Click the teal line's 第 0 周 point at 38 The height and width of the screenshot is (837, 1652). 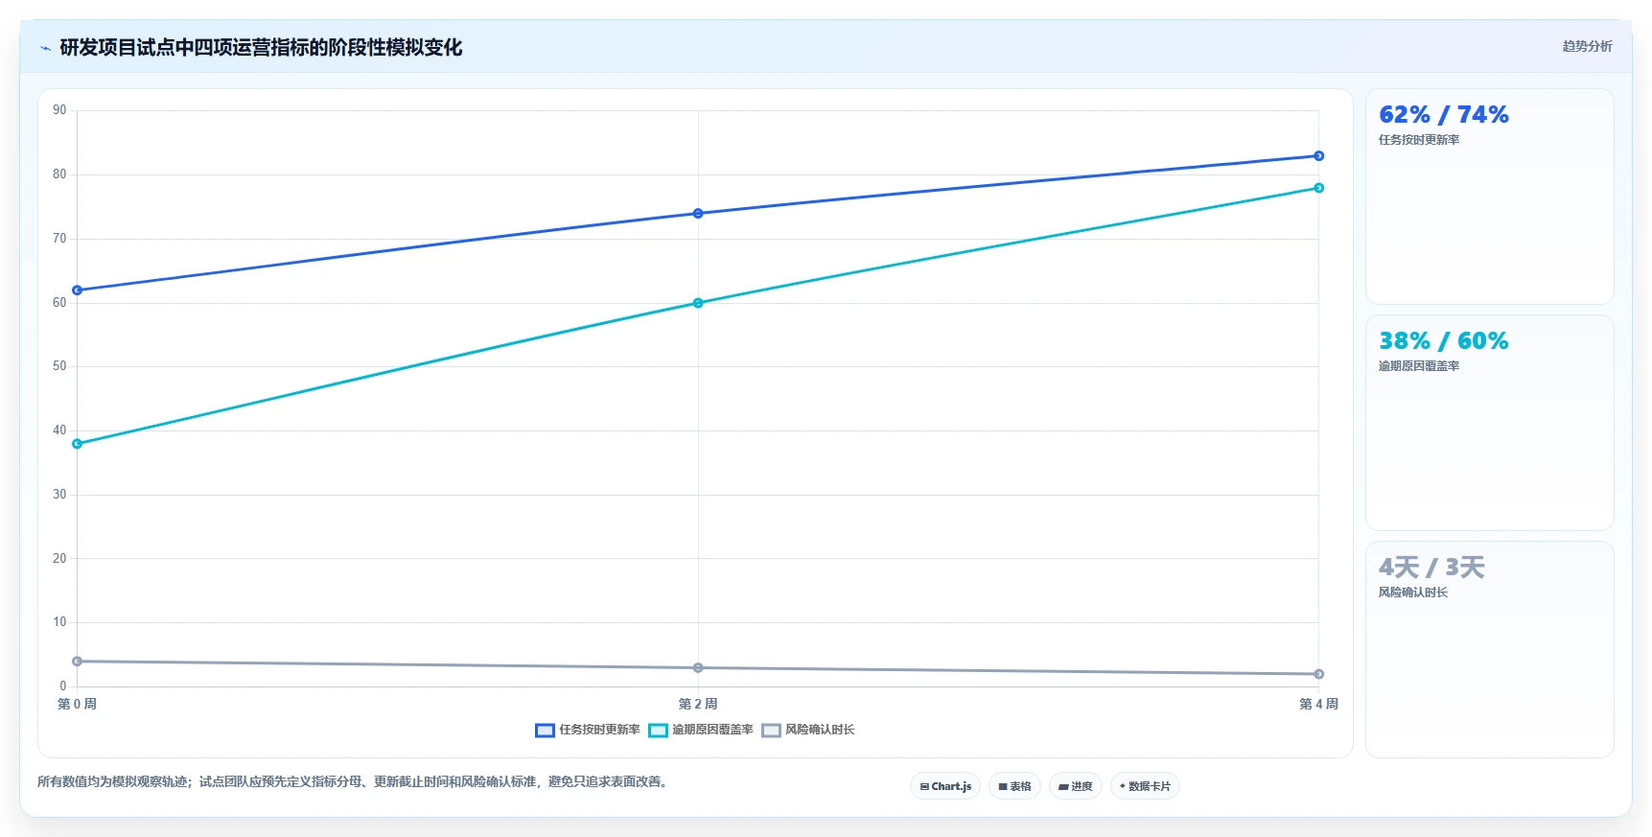click(x=78, y=444)
